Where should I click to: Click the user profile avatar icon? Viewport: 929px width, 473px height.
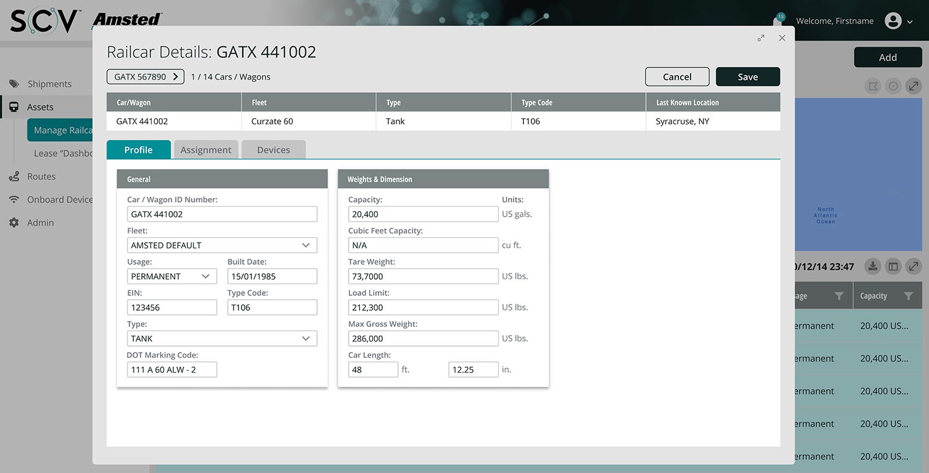coord(892,21)
